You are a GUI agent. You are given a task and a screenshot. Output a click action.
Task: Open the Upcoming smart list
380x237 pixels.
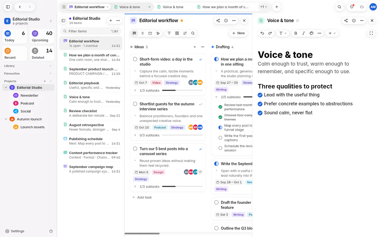coord(42,36)
